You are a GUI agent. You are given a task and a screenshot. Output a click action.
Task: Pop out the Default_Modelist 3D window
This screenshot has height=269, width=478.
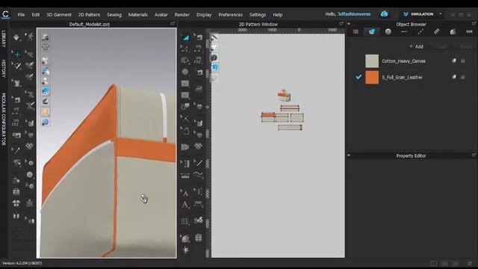pyautogui.click(x=173, y=23)
